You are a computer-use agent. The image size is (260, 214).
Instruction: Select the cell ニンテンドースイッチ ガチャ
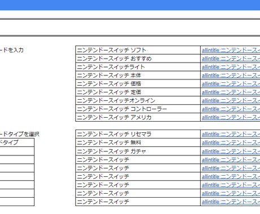[138, 151]
